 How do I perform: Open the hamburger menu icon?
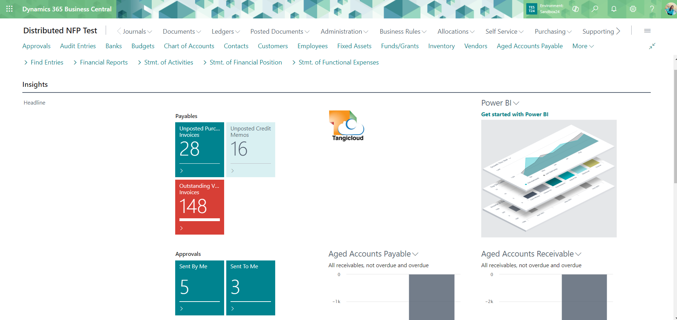coord(647,31)
